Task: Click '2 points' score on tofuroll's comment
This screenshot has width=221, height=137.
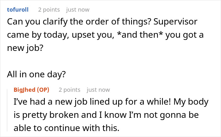Action: point(49,10)
